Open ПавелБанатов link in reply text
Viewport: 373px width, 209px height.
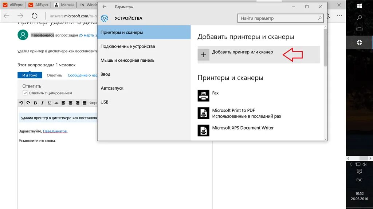(55, 131)
